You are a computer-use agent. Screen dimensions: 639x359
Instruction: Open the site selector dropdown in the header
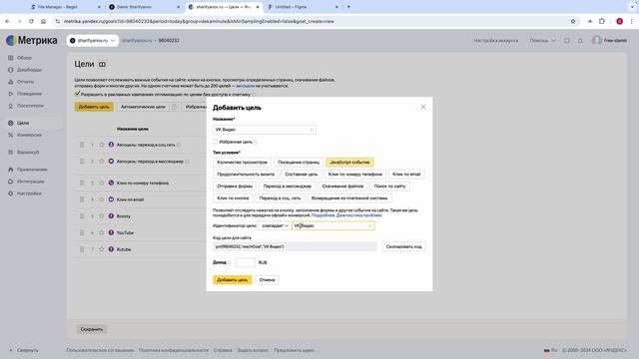tap(93, 41)
